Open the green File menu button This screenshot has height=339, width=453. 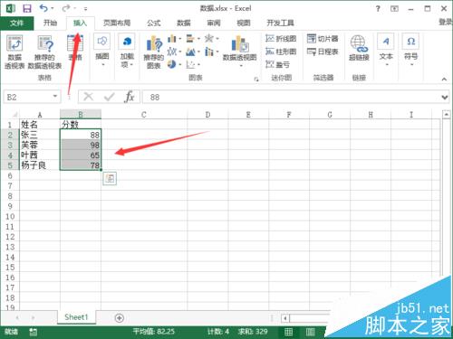click(x=17, y=24)
